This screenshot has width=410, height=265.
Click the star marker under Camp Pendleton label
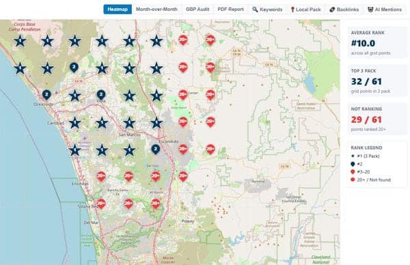tap(20, 41)
